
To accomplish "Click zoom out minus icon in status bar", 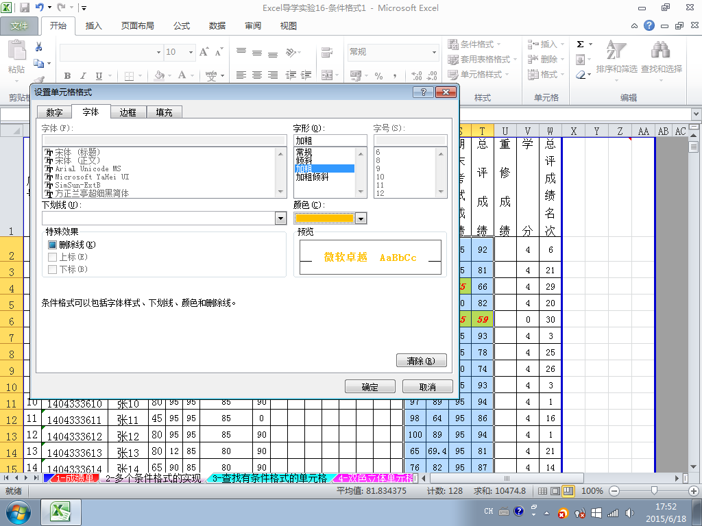I will click(x=614, y=490).
